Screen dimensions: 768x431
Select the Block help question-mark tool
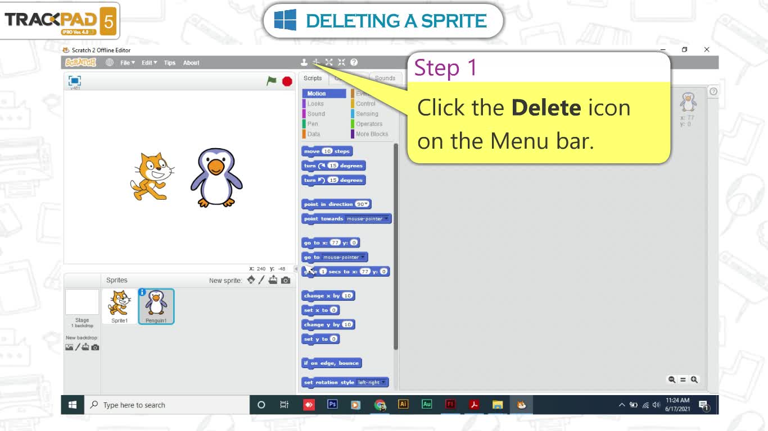click(x=354, y=62)
